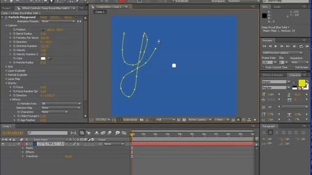Image resolution: width=312 pixels, height=175 pixels.
Task: Toggle Live Update button in timeline
Action: tap(82, 133)
